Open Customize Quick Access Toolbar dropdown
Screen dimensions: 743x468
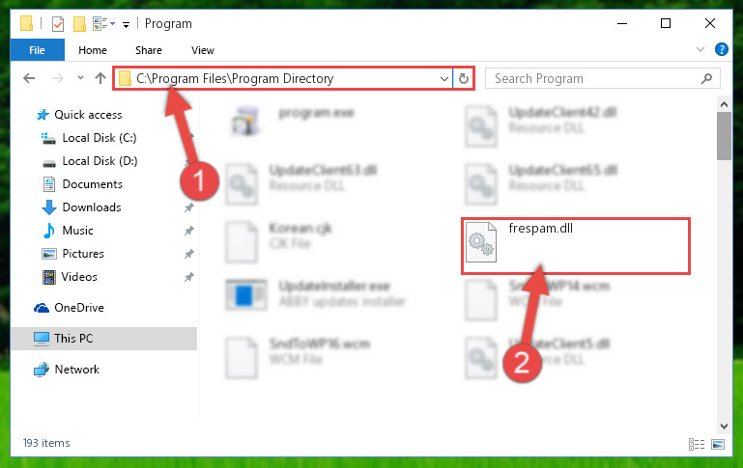pyautogui.click(x=126, y=24)
